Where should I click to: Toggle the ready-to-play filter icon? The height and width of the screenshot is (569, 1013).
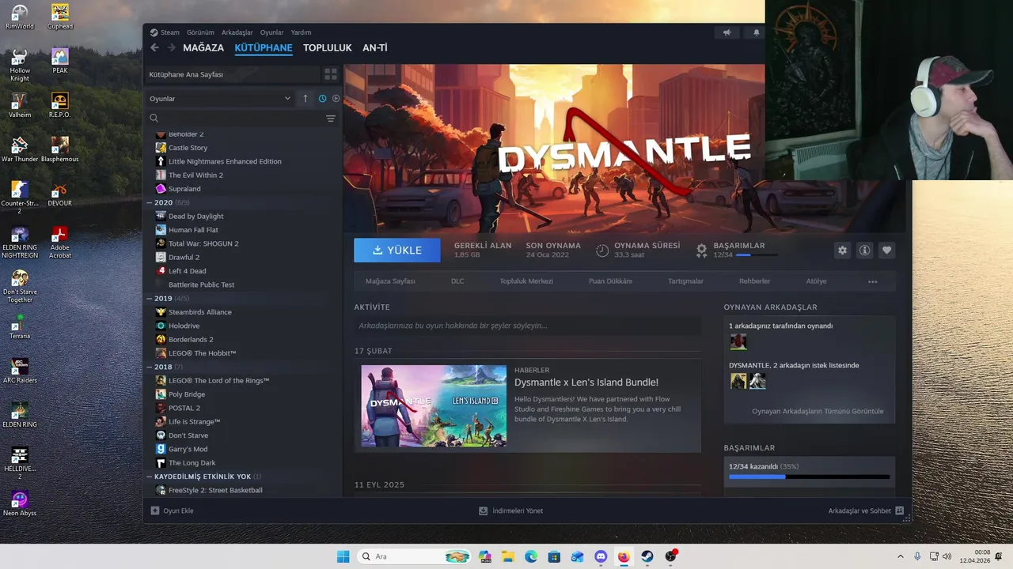[x=336, y=99]
